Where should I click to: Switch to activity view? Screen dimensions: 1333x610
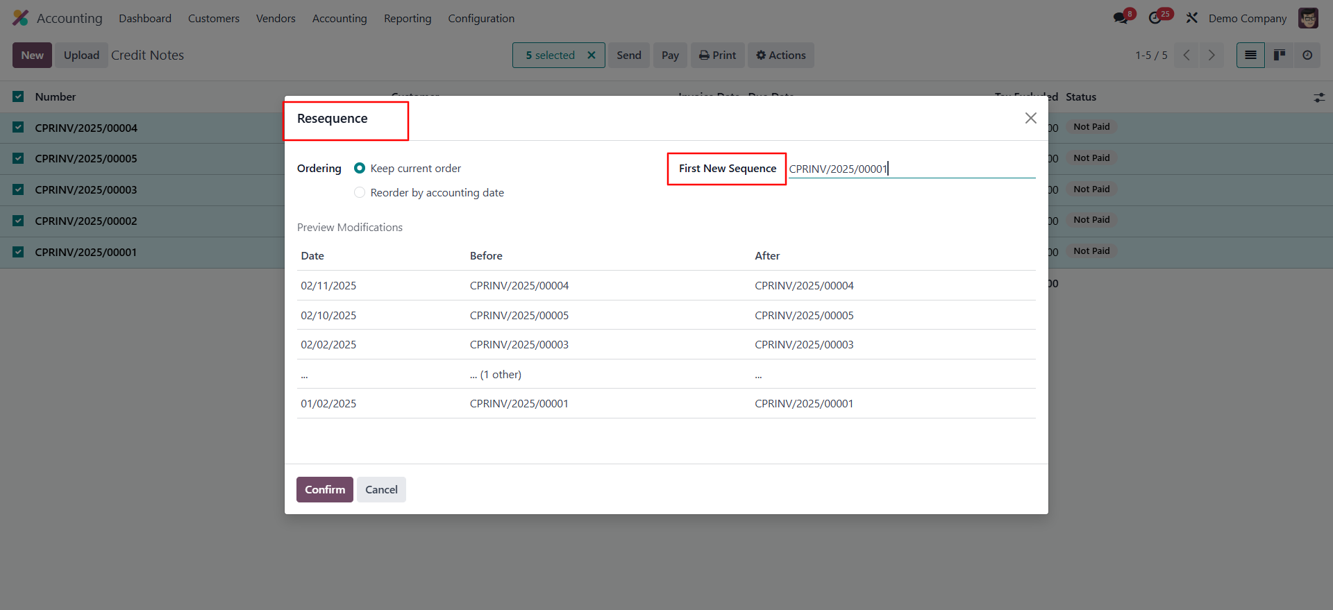click(1307, 56)
